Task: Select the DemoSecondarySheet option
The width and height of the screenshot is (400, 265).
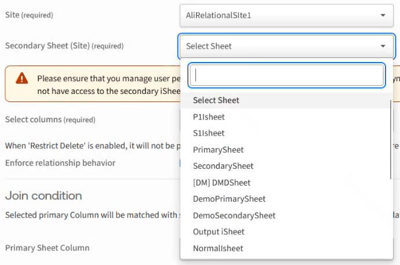Action: coord(234,216)
